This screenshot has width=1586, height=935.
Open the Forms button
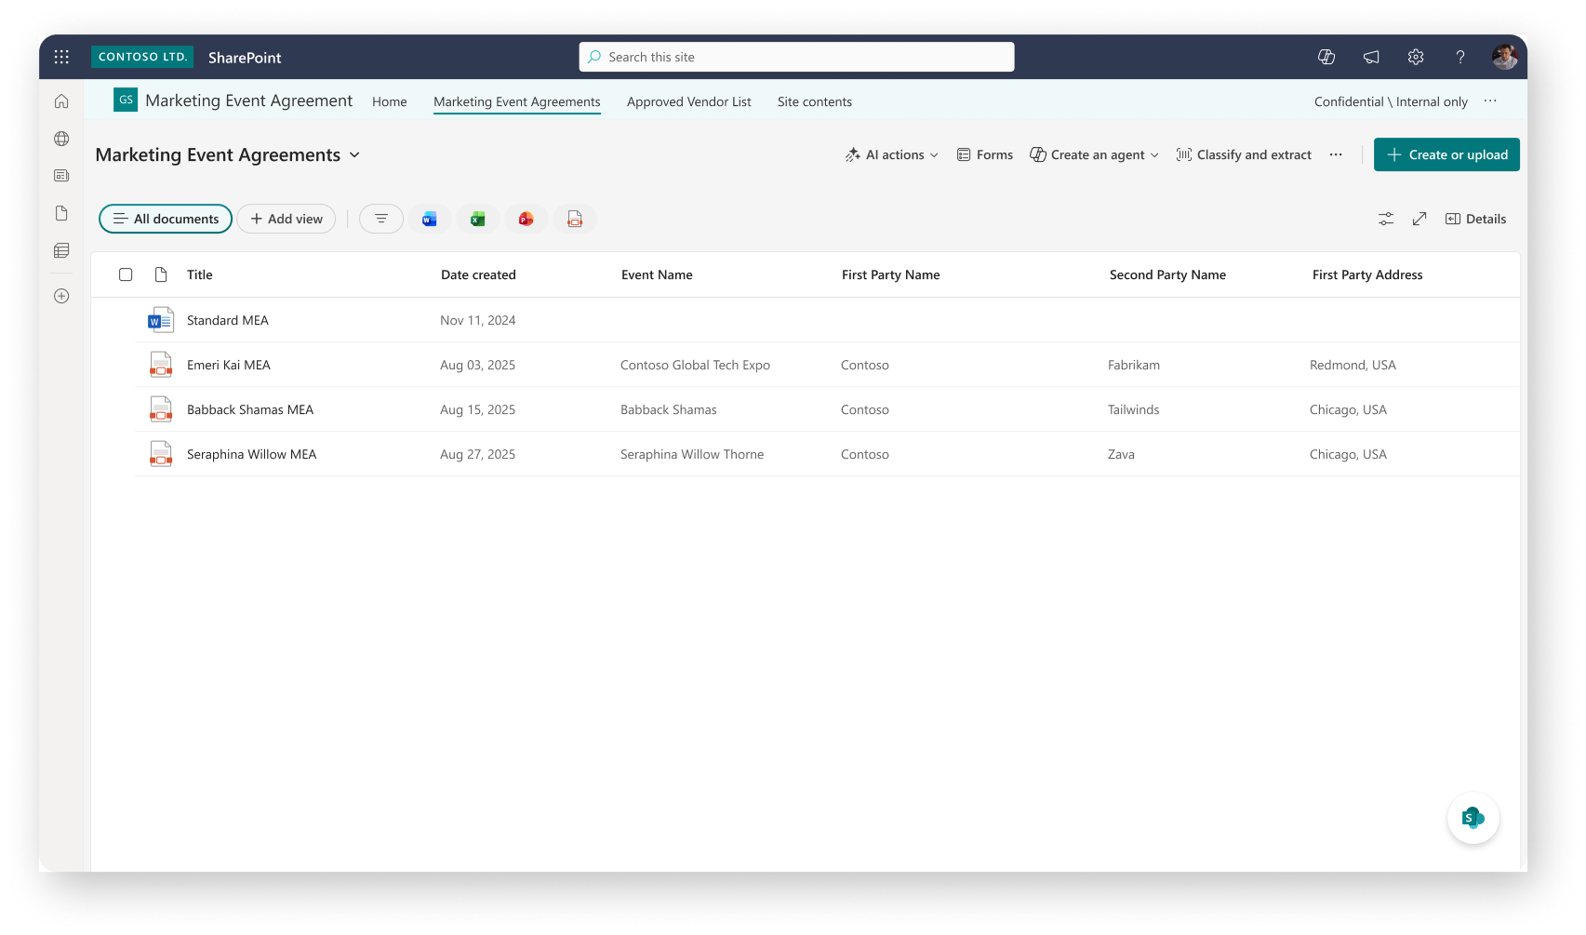[985, 155]
